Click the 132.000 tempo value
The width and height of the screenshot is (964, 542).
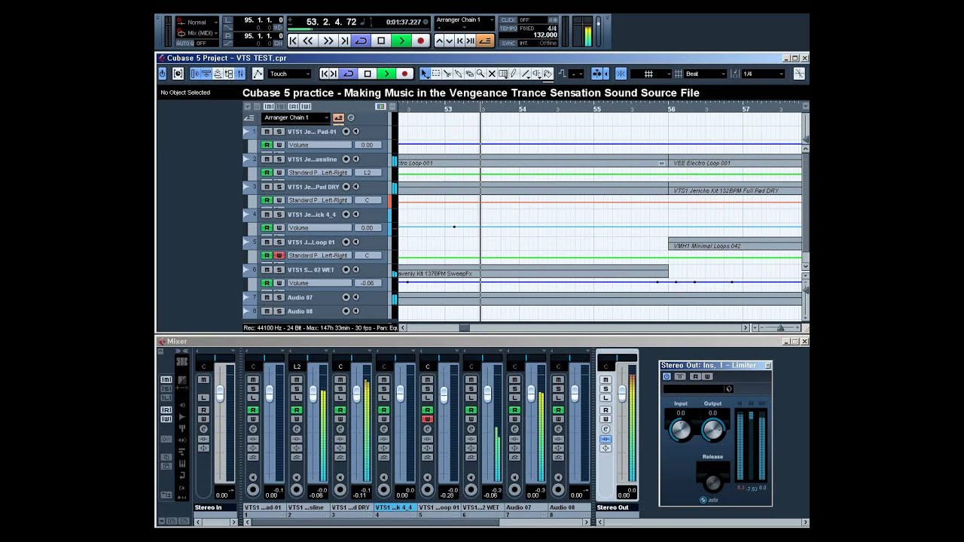click(x=545, y=35)
